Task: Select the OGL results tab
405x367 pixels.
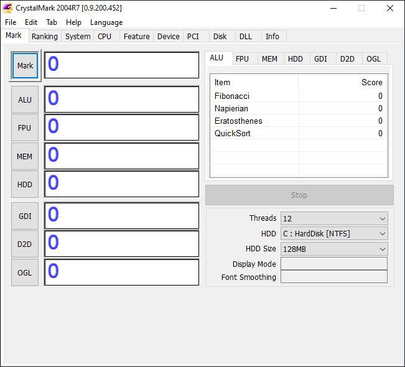Action: pyautogui.click(x=374, y=59)
